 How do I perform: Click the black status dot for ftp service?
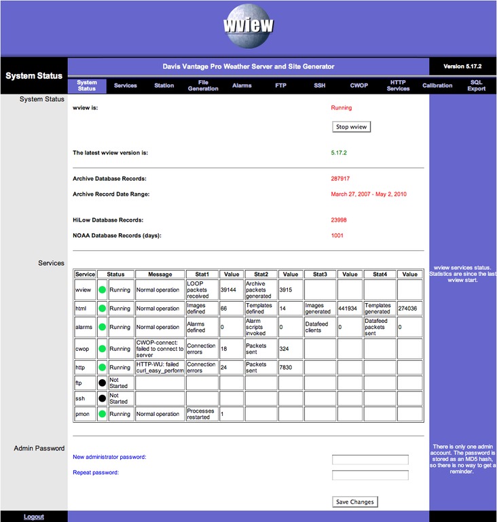tap(102, 383)
